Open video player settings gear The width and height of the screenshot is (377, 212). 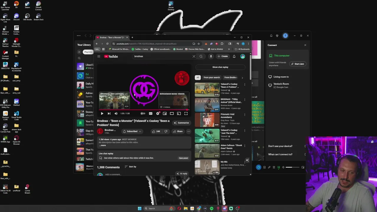point(158,113)
